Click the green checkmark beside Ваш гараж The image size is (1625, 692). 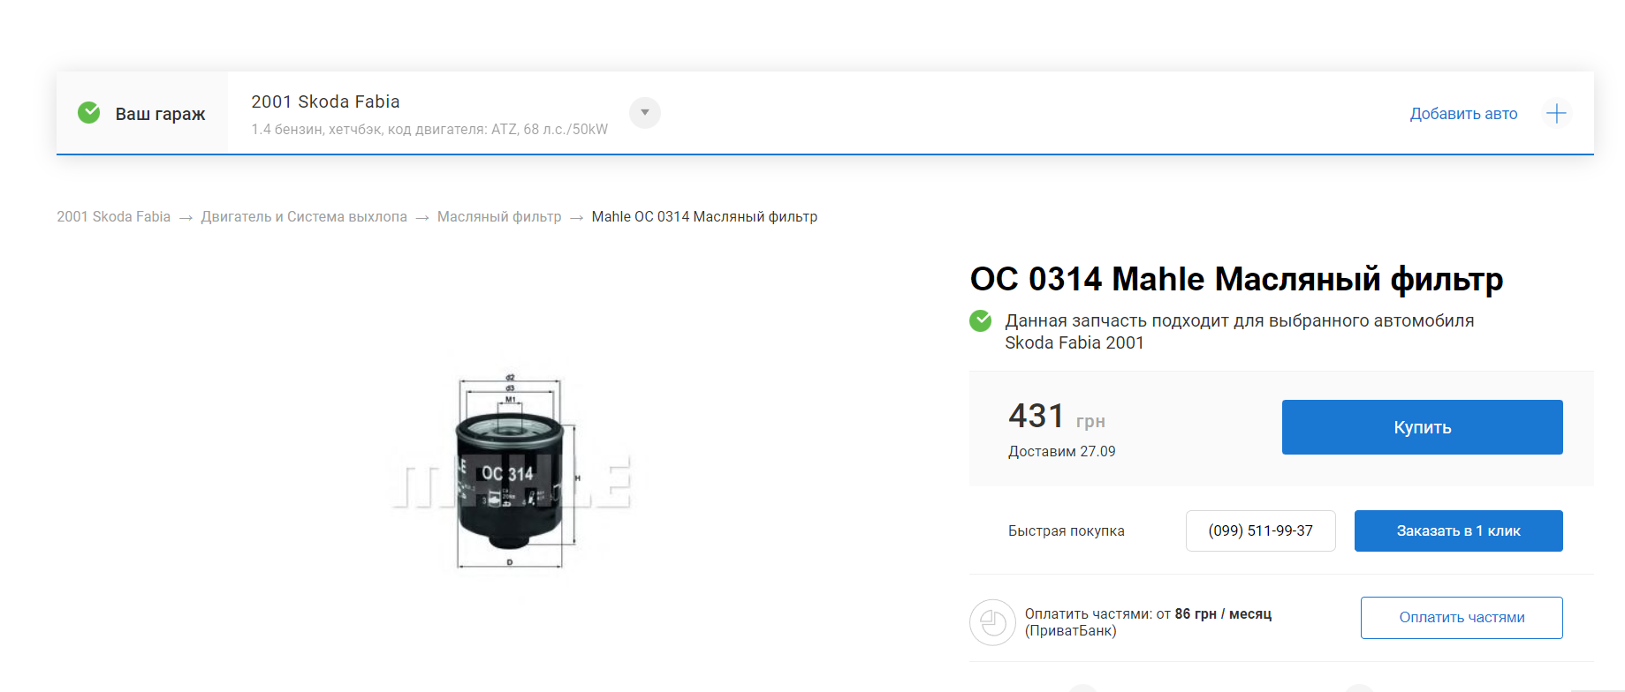pyautogui.click(x=88, y=113)
